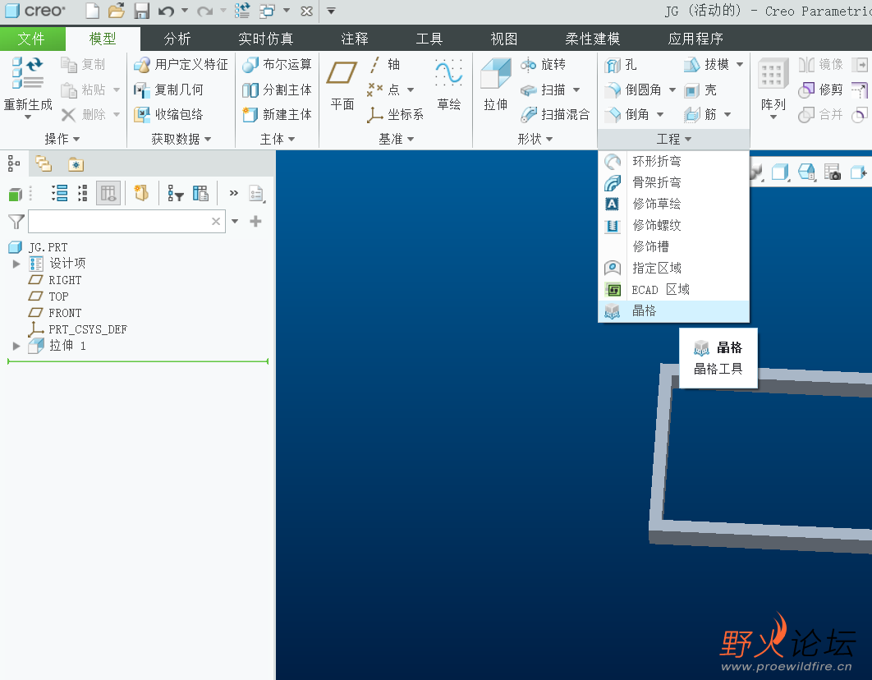Screen dimensions: 872x680
Task: Select the Hole (孔) tool
Action: (x=621, y=65)
